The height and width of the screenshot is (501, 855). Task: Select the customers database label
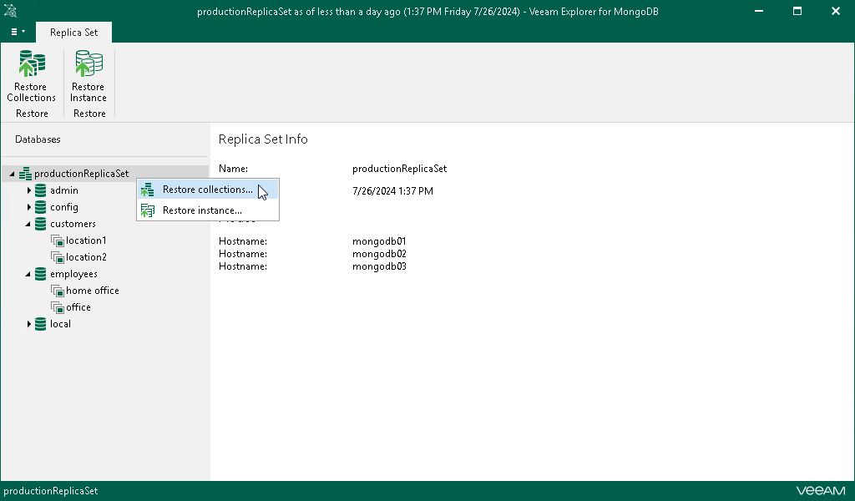73,224
